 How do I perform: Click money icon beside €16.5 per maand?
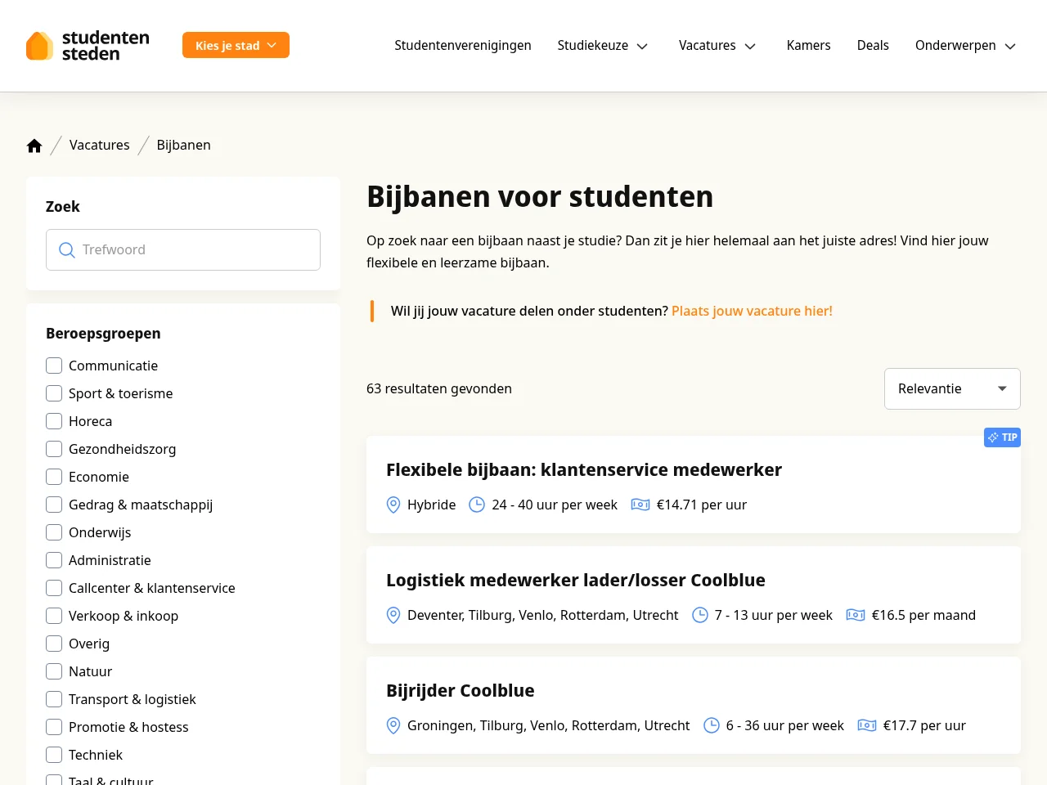pyautogui.click(x=856, y=616)
